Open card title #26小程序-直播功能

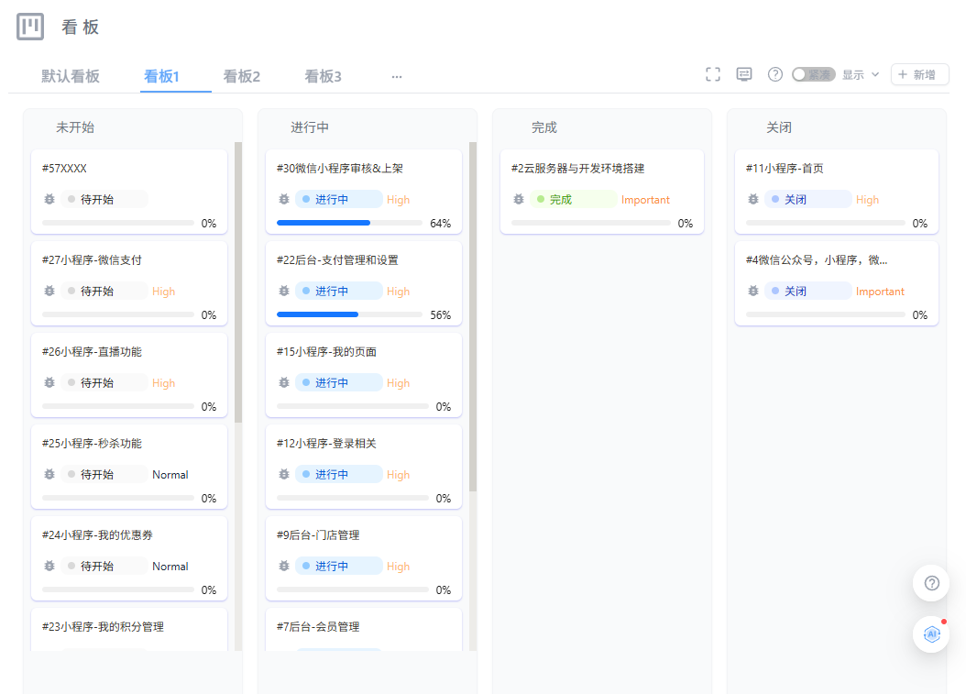click(x=92, y=352)
